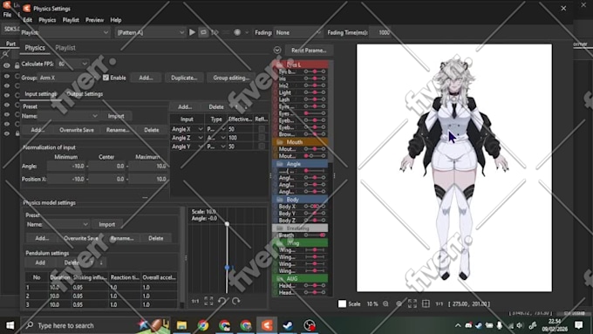Screen dimensions: 593x334
Task: Zoom out the model preview
Action: (x=385, y=303)
